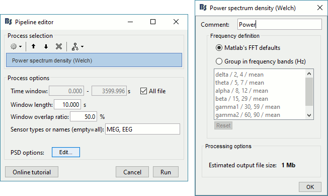Confirm PSD options with OK

pyautogui.click(x=310, y=187)
